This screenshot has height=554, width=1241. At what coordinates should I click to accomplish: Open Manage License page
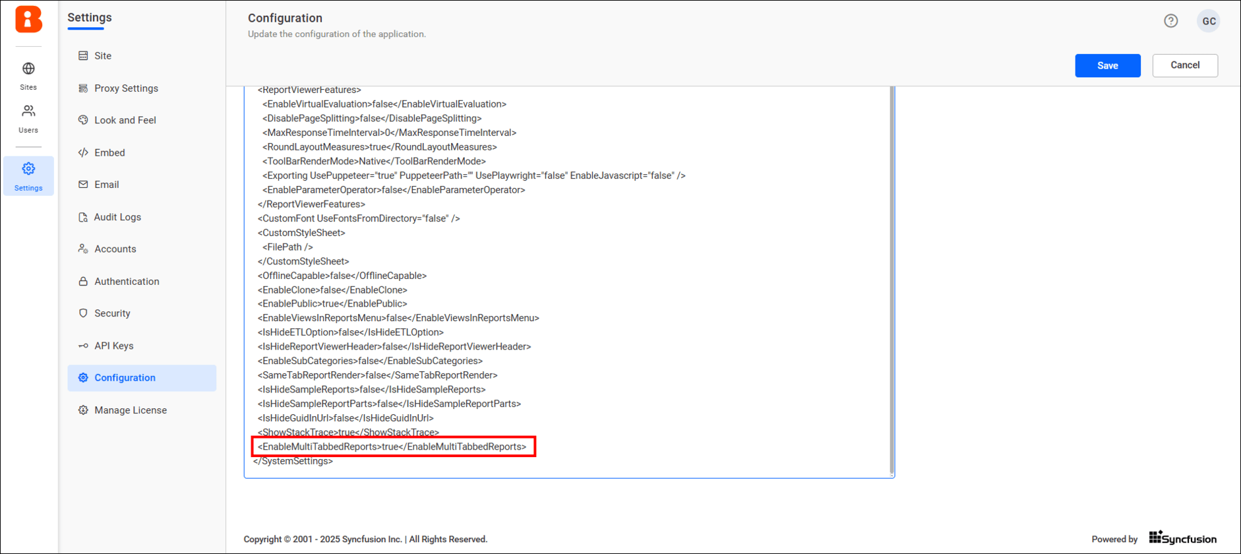[130, 410]
